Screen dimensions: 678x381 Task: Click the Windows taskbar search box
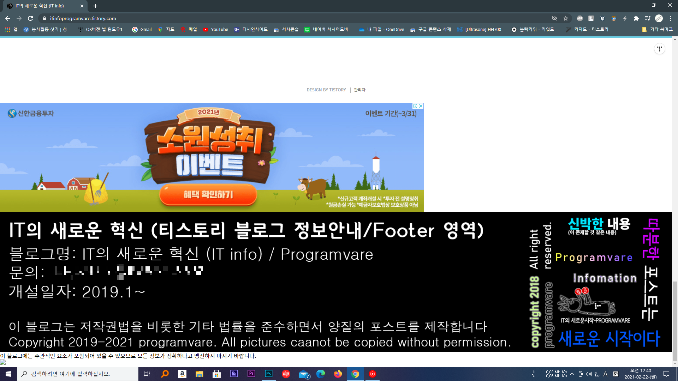[78, 374]
